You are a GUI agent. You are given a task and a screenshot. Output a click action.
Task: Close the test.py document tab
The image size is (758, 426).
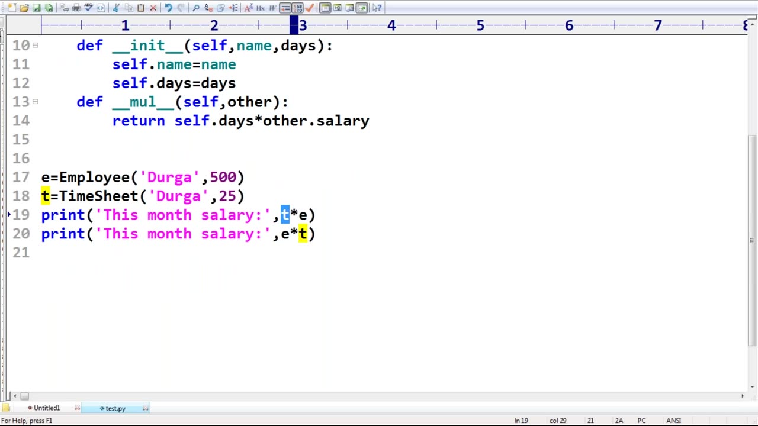(146, 408)
